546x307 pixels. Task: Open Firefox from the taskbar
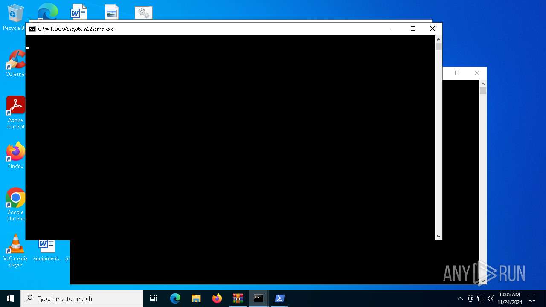tap(217, 298)
